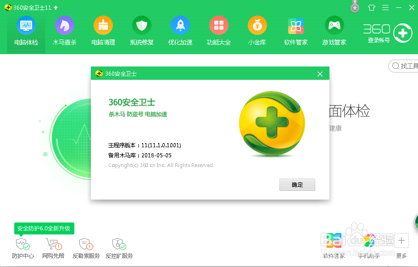Click the 杀木马 防盗号 电脑加速 slogan

[138, 114]
